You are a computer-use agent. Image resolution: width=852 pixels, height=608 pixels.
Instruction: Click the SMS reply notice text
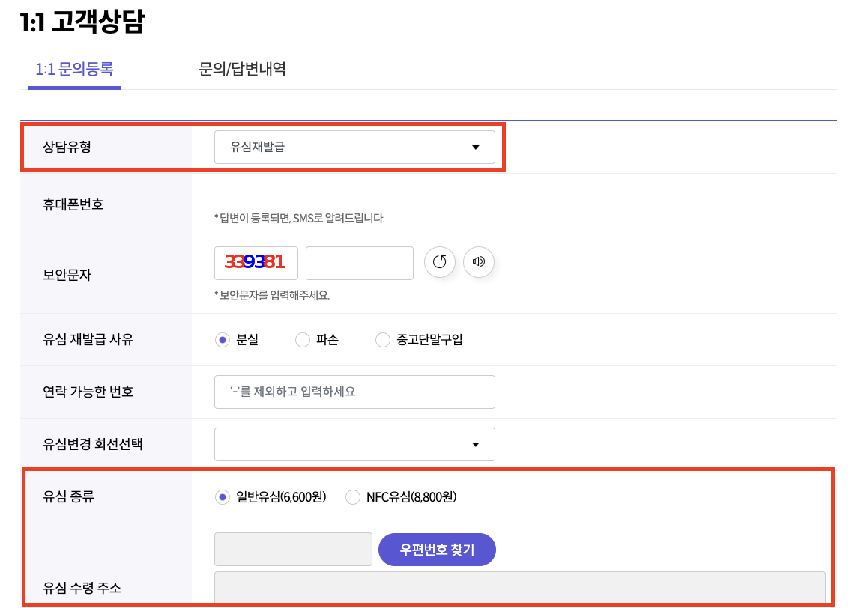299,219
